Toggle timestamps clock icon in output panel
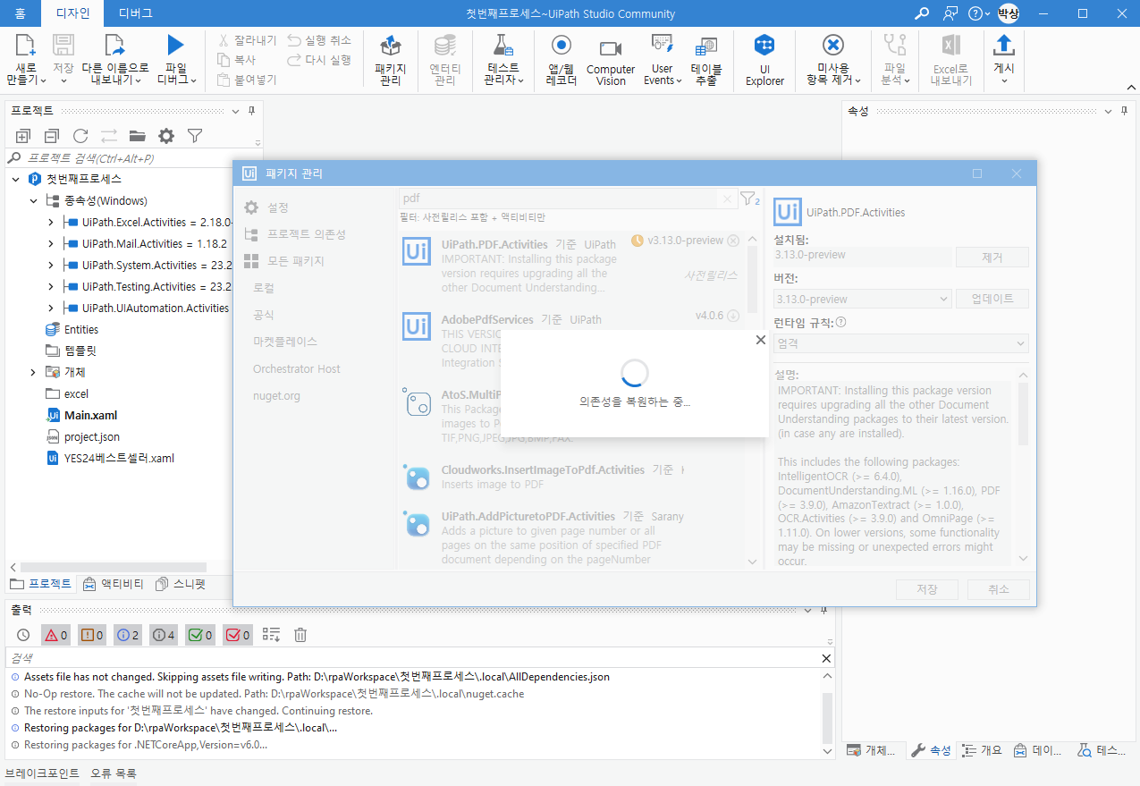This screenshot has width=1140, height=786. click(23, 635)
